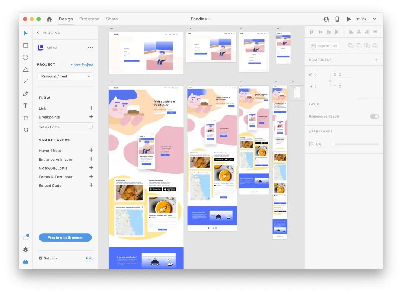The image size is (402, 294).
Task: Click the 11.6% zoom value
Action: coord(361,19)
